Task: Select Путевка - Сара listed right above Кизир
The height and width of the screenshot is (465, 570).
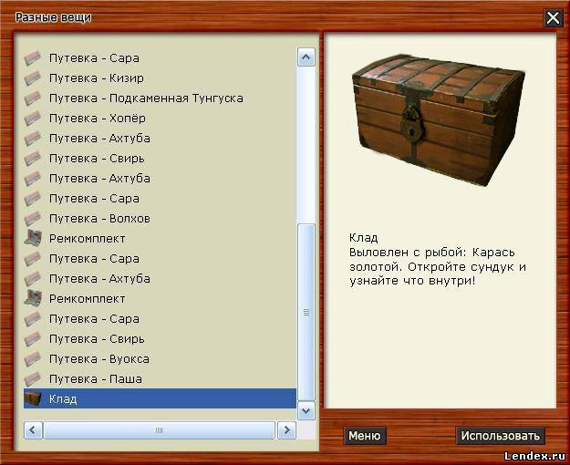Action: 160,58
